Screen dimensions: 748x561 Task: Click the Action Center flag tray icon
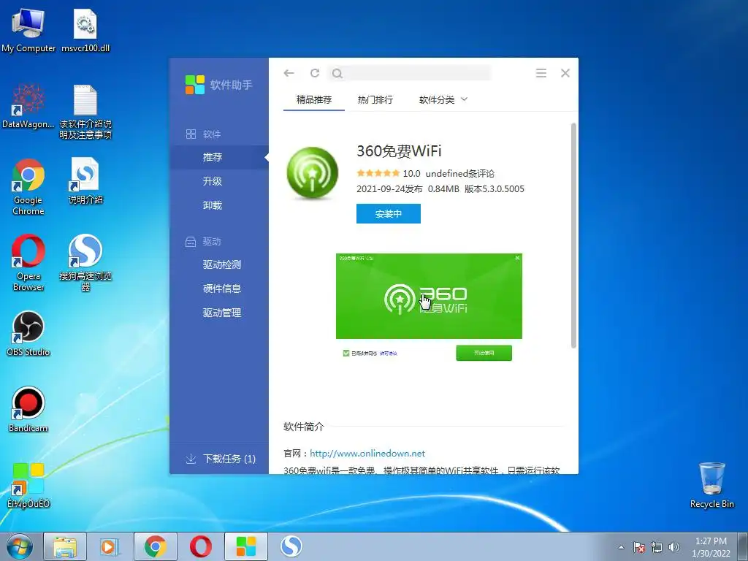click(x=639, y=547)
